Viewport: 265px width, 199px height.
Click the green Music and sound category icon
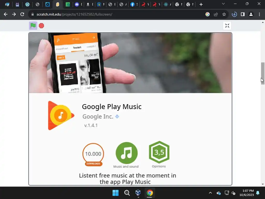tap(127, 153)
